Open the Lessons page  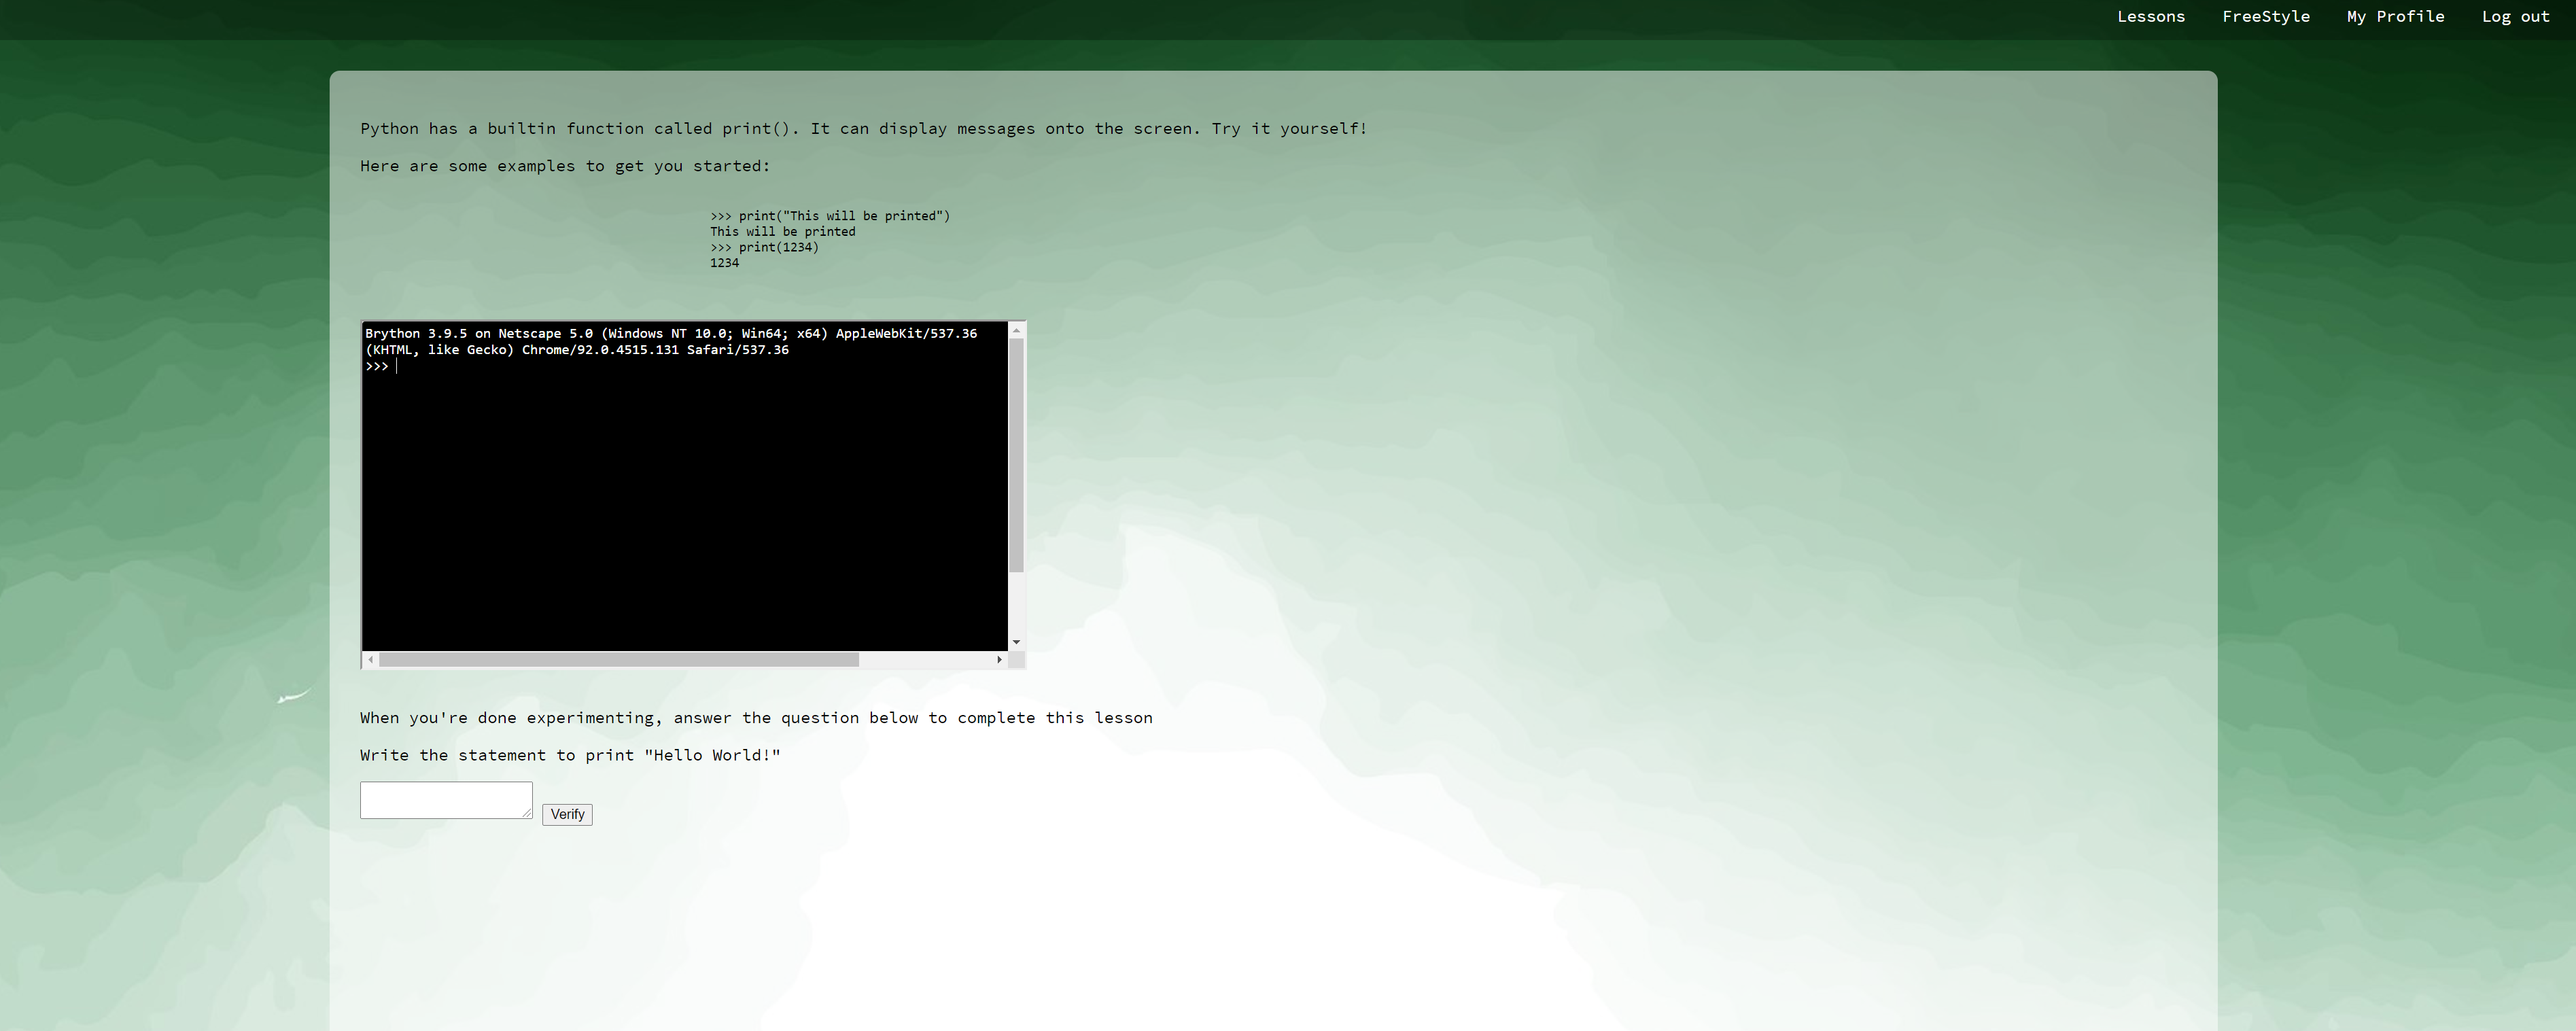pyautogui.click(x=2150, y=17)
